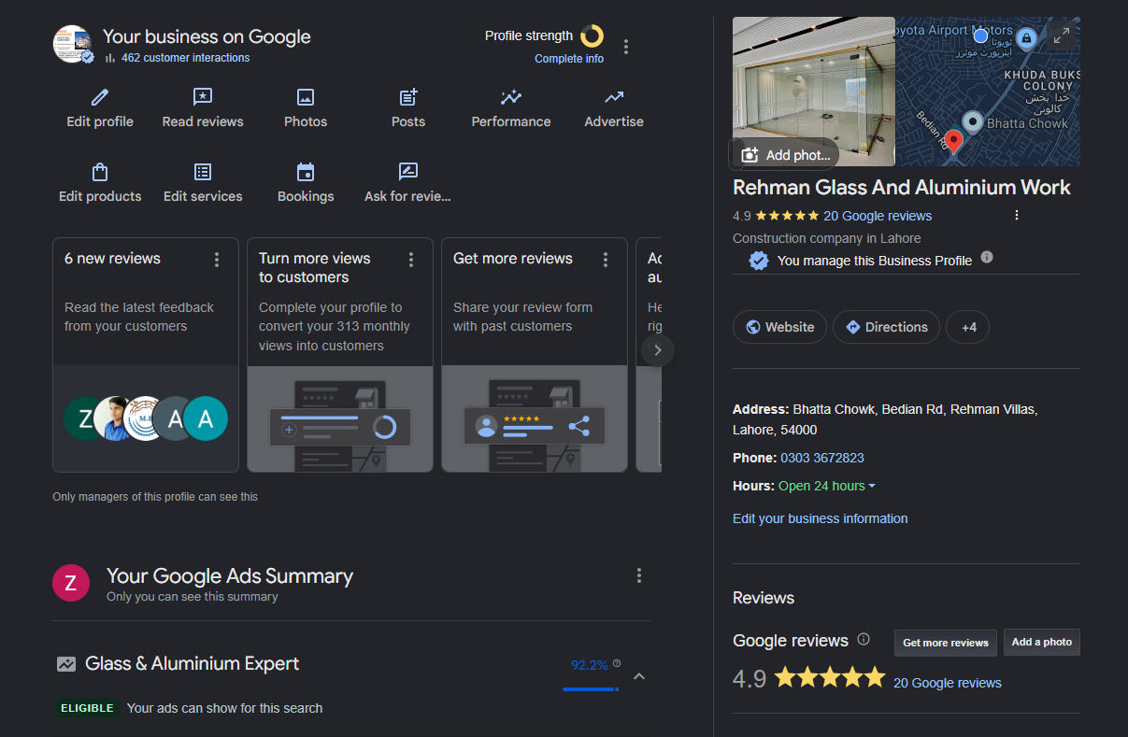Collapse Glass & Aluminium Expert section
Screen dimensions: 1128x737
(x=639, y=676)
